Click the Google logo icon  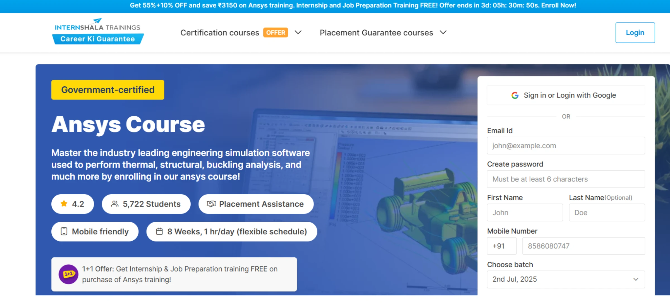pos(515,95)
